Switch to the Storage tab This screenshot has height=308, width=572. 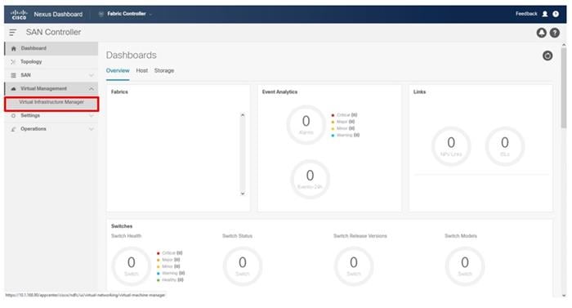(163, 70)
